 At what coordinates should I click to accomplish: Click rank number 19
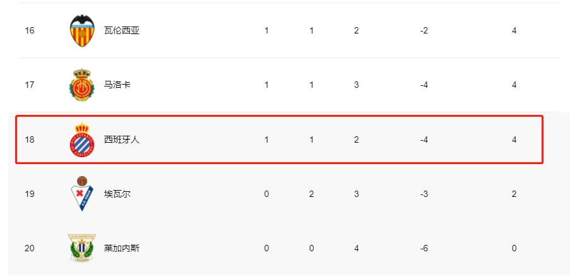click(x=30, y=194)
